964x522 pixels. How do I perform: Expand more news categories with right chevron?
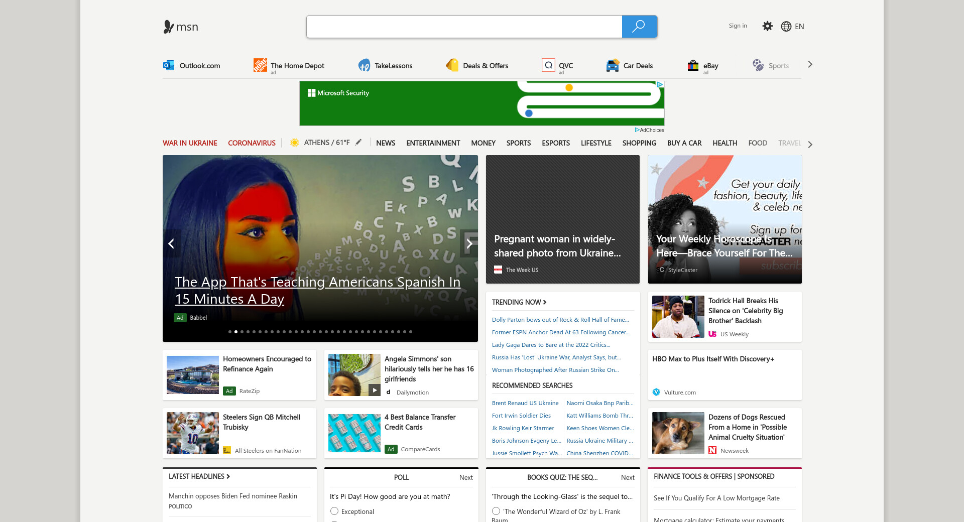[810, 144]
